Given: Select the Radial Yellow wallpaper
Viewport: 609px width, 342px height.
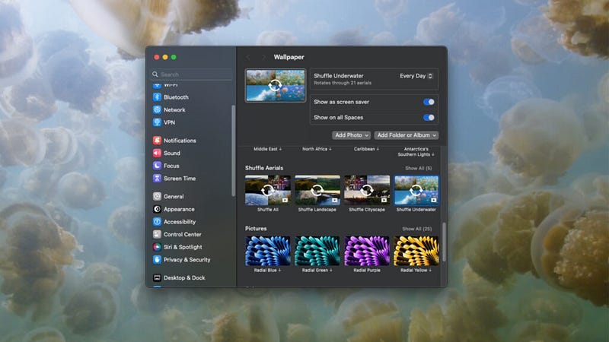Looking at the screenshot, I should [416, 251].
